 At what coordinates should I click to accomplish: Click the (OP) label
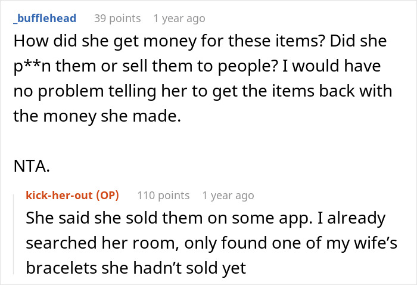107,195
